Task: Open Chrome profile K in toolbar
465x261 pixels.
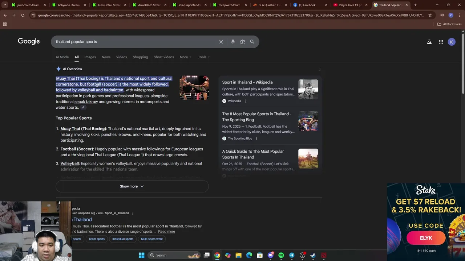Action: (x=451, y=15)
